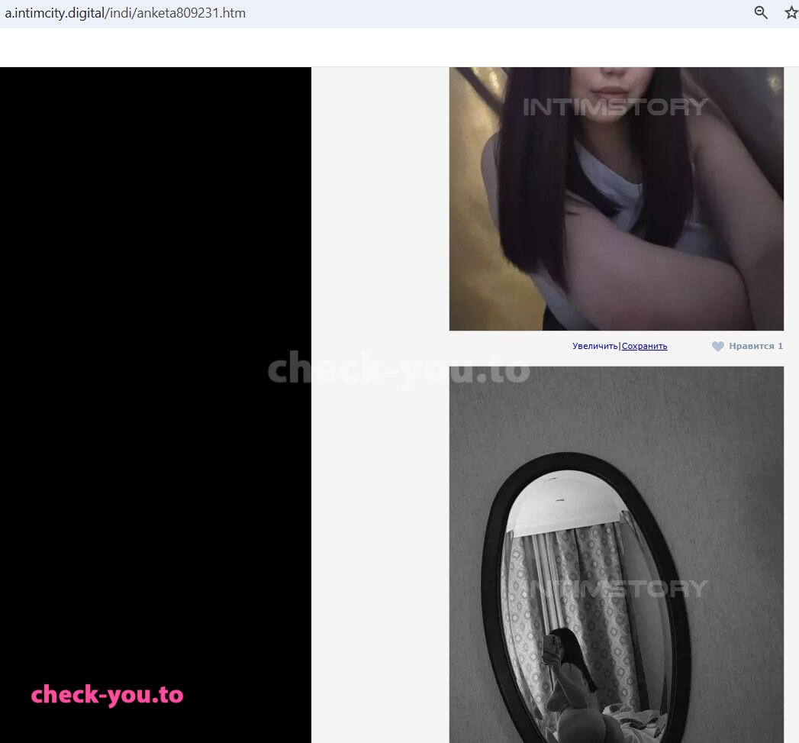799x743 pixels.
Task: Click the like count number 1
Action: click(780, 346)
